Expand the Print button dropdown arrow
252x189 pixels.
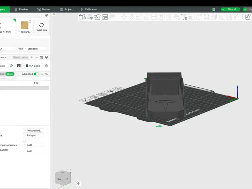click(x=245, y=9)
